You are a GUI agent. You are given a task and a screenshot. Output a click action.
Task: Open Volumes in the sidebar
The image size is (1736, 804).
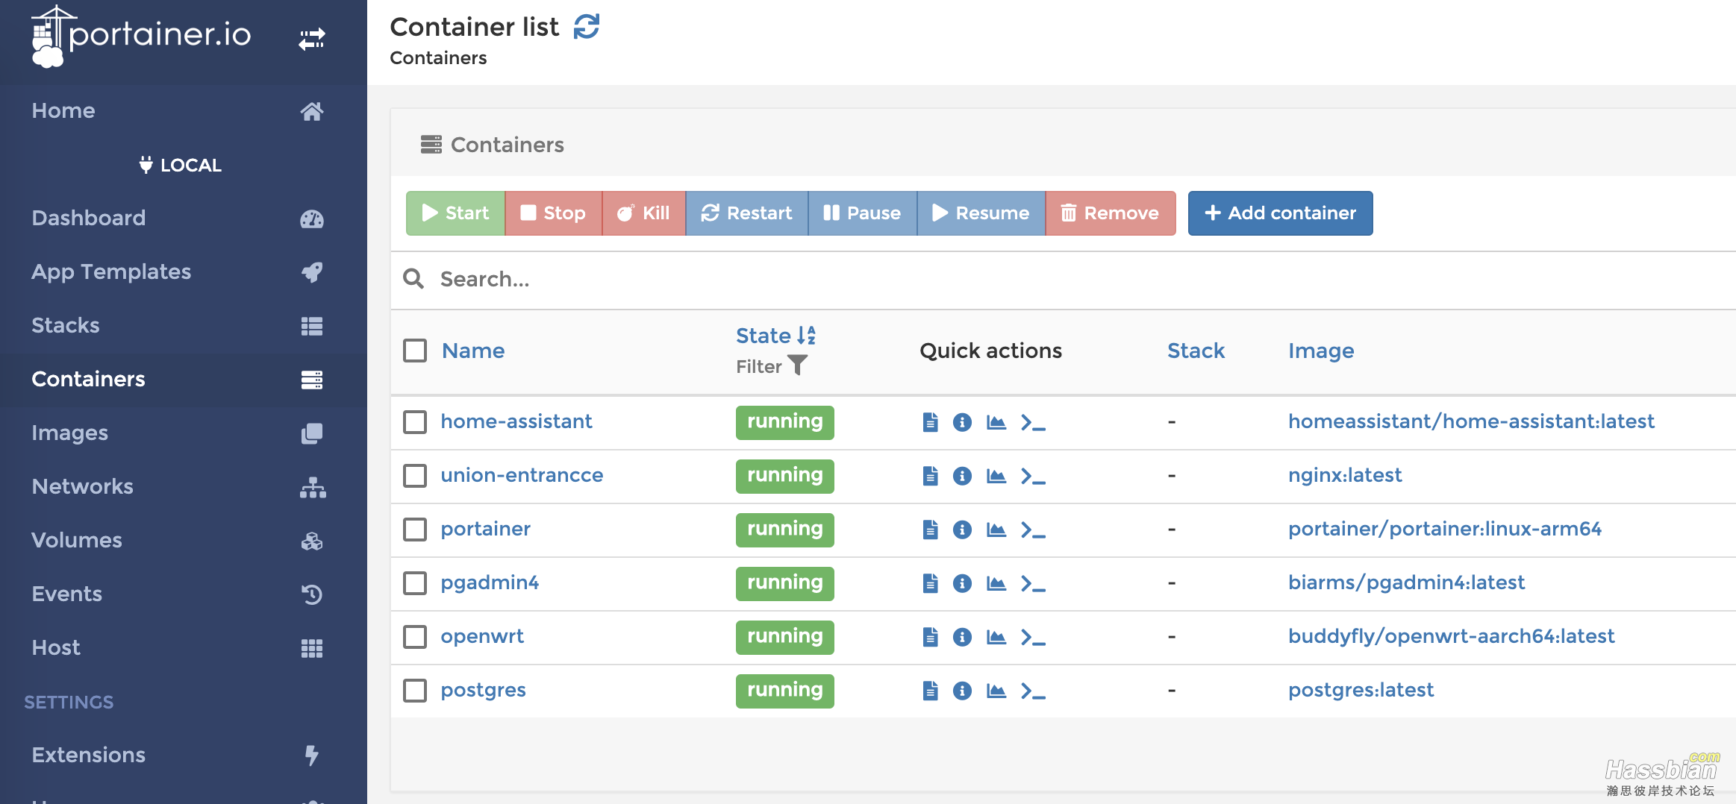click(183, 540)
